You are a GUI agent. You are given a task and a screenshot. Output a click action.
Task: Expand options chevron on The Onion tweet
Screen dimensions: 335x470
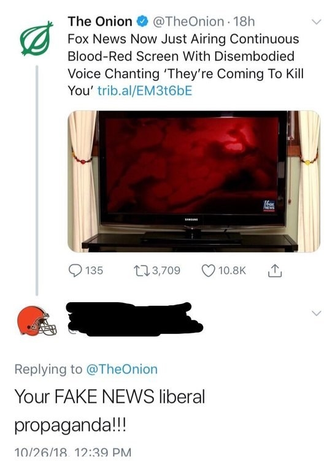click(316, 22)
